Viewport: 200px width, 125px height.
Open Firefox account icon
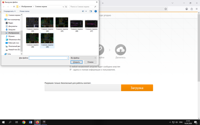187,9
